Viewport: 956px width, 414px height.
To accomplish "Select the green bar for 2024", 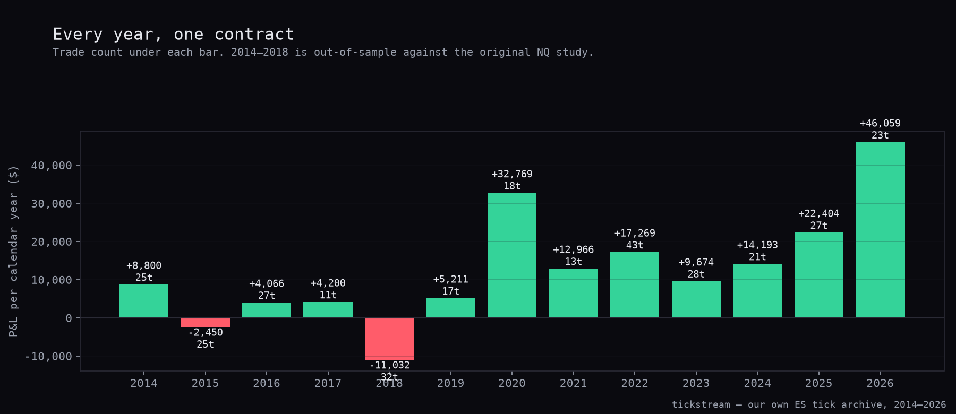I will click(x=757, y=291).
